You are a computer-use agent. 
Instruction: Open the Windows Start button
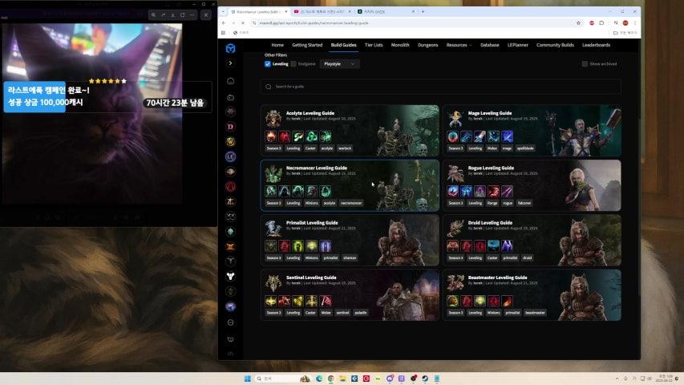247,379
